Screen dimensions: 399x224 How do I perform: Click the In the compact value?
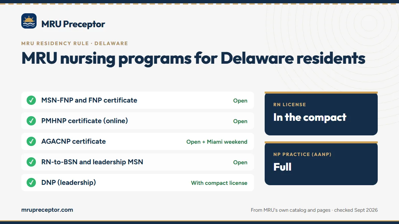(310, 117)
